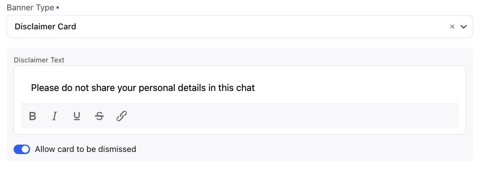The width and height of the screenshot is (482, 171).
Task: Underline text using the U icon
Action: click(x=77, y=116)
